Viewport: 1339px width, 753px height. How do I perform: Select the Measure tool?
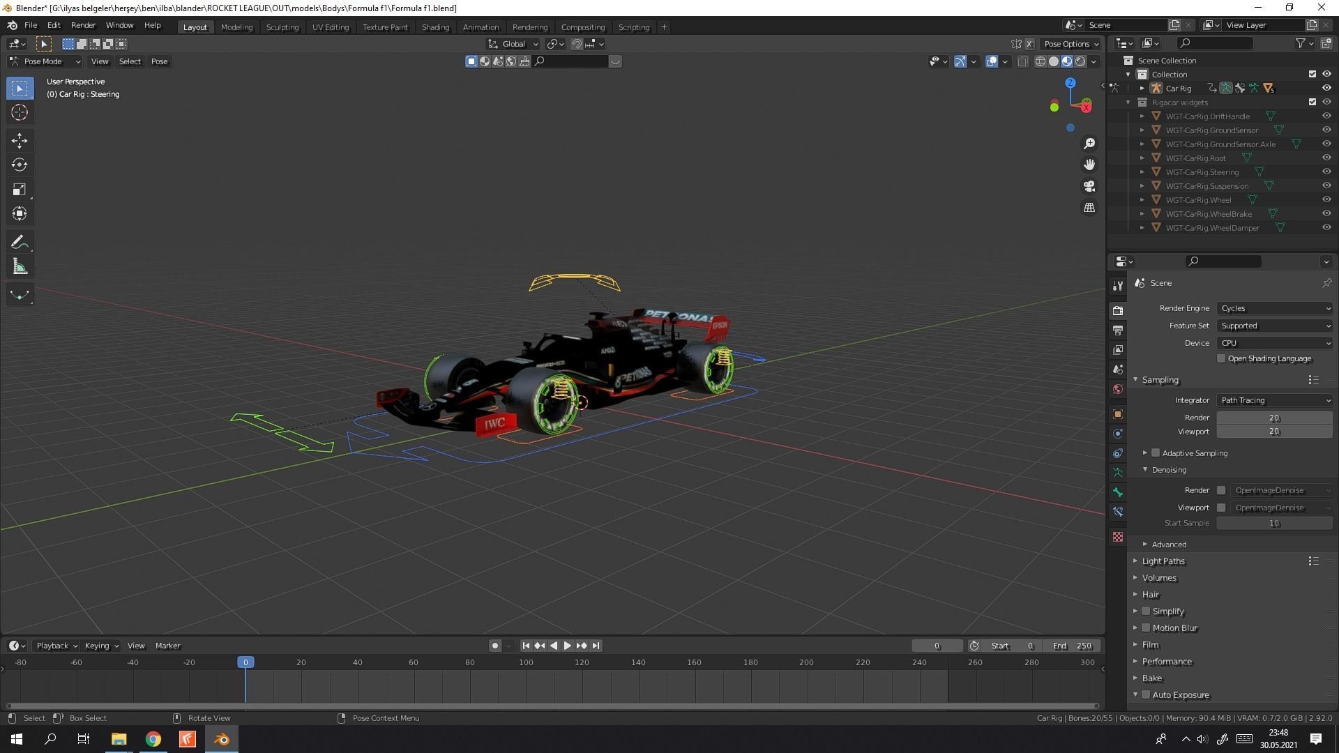point(20,266)
